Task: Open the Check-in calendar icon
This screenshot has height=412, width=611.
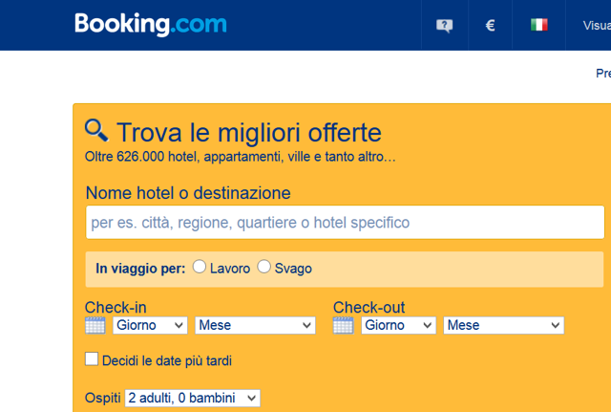Action: [95, 325]
